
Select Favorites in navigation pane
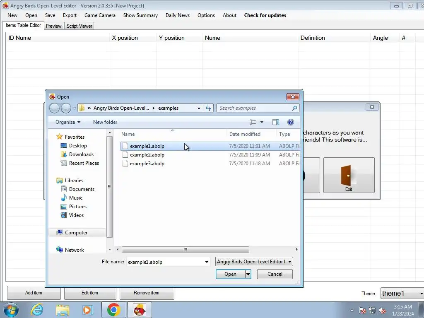coord(75,137)
